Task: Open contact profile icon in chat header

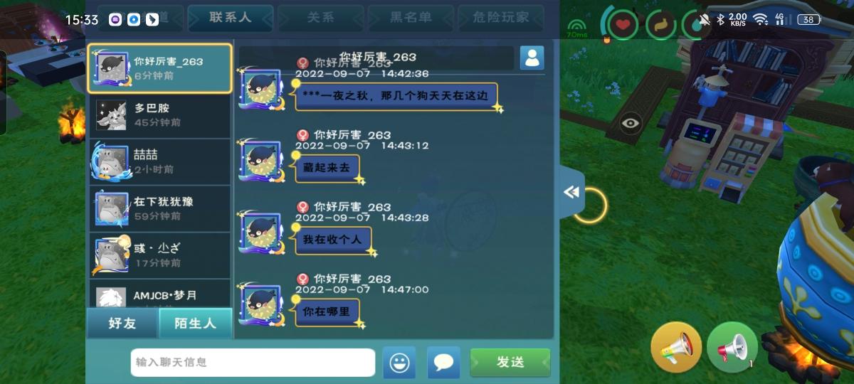Action: point(532,58)
